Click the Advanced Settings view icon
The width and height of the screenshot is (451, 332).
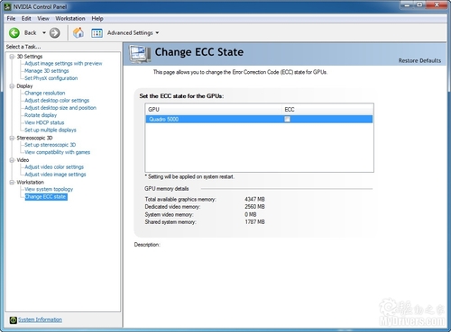(x=97, y=33)
